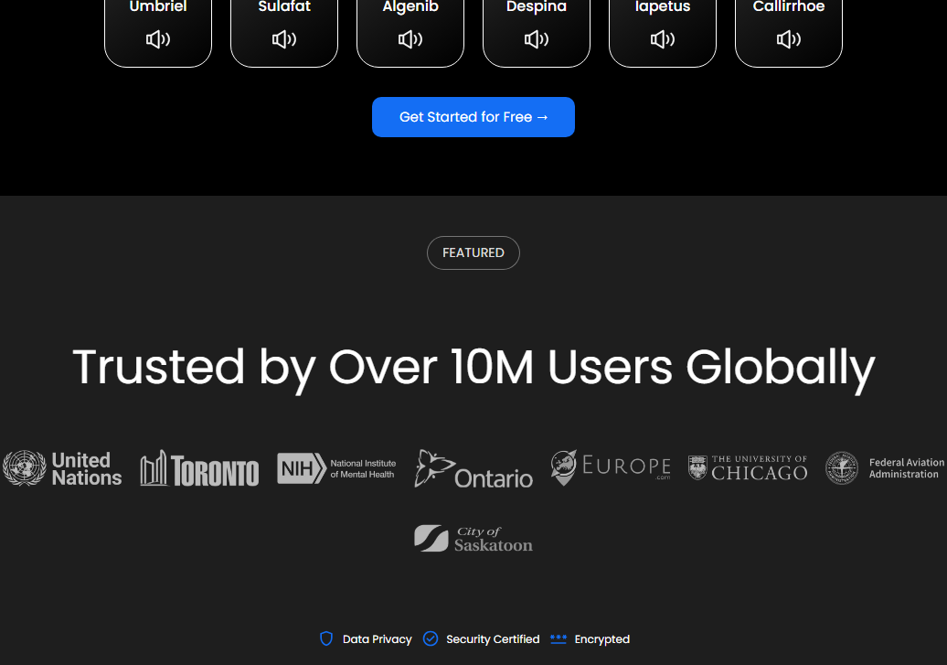Open the University of Chicago logo

click(x=749, y=468)
